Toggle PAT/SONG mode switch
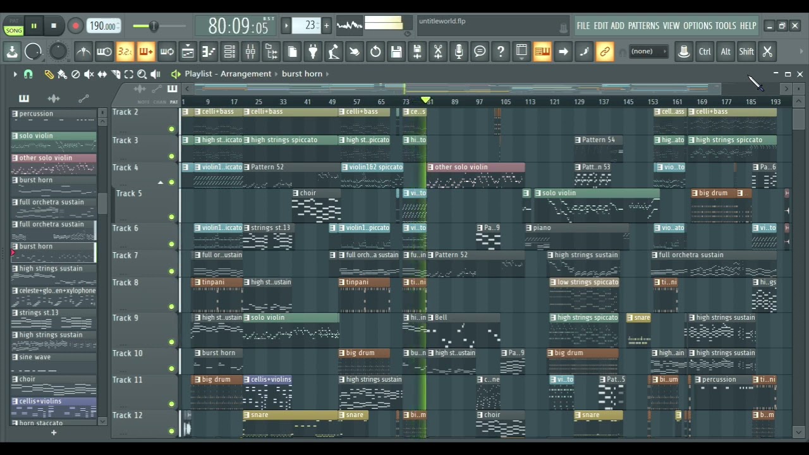Image resolution: width=809 pixels, height=455 pixels. [13, 26]
